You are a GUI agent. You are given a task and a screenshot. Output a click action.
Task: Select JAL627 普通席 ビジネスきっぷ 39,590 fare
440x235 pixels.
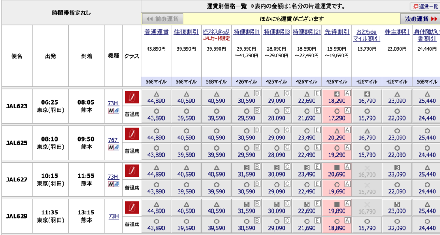pyautogui.click(x=217, y=188)
